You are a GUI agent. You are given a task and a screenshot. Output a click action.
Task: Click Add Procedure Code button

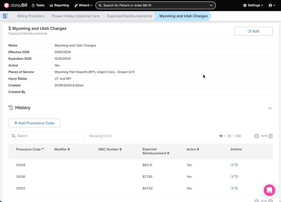point(34,123)
